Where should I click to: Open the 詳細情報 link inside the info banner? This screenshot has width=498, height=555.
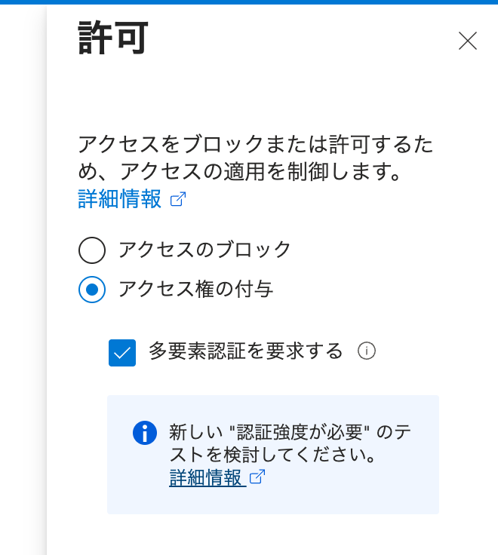pos(207,477)
